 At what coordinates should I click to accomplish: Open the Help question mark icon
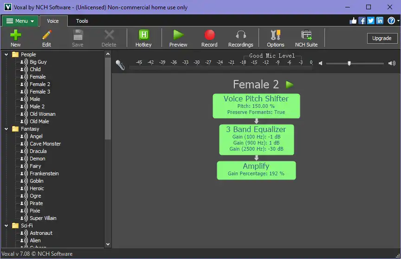click(x=391, y=21)
